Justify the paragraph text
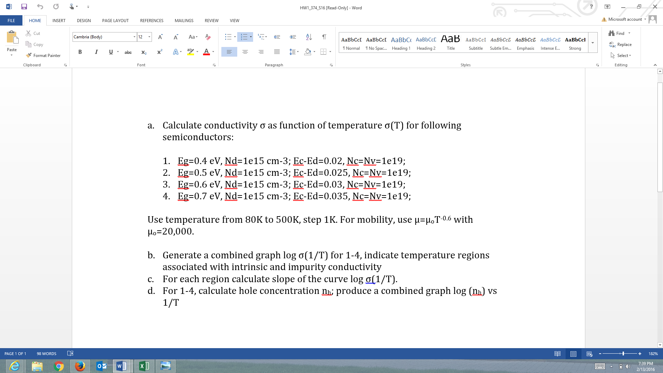Screen dimensions: 663x373 [x=277, y=52]
